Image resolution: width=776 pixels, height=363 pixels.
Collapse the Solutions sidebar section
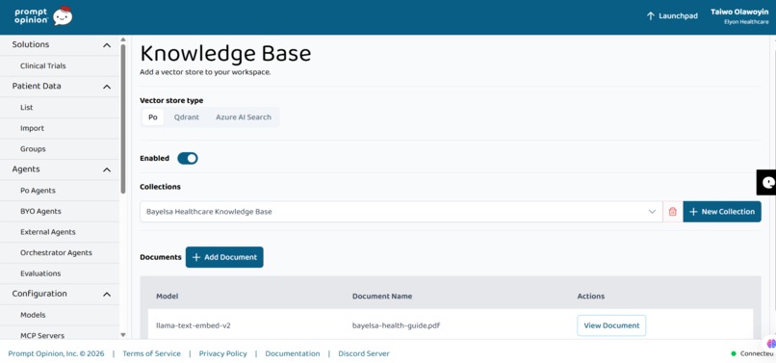click(107, 45)
